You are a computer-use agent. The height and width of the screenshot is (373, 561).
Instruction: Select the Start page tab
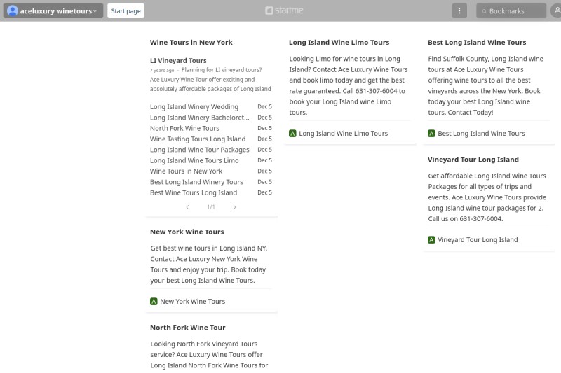[126, 10]
